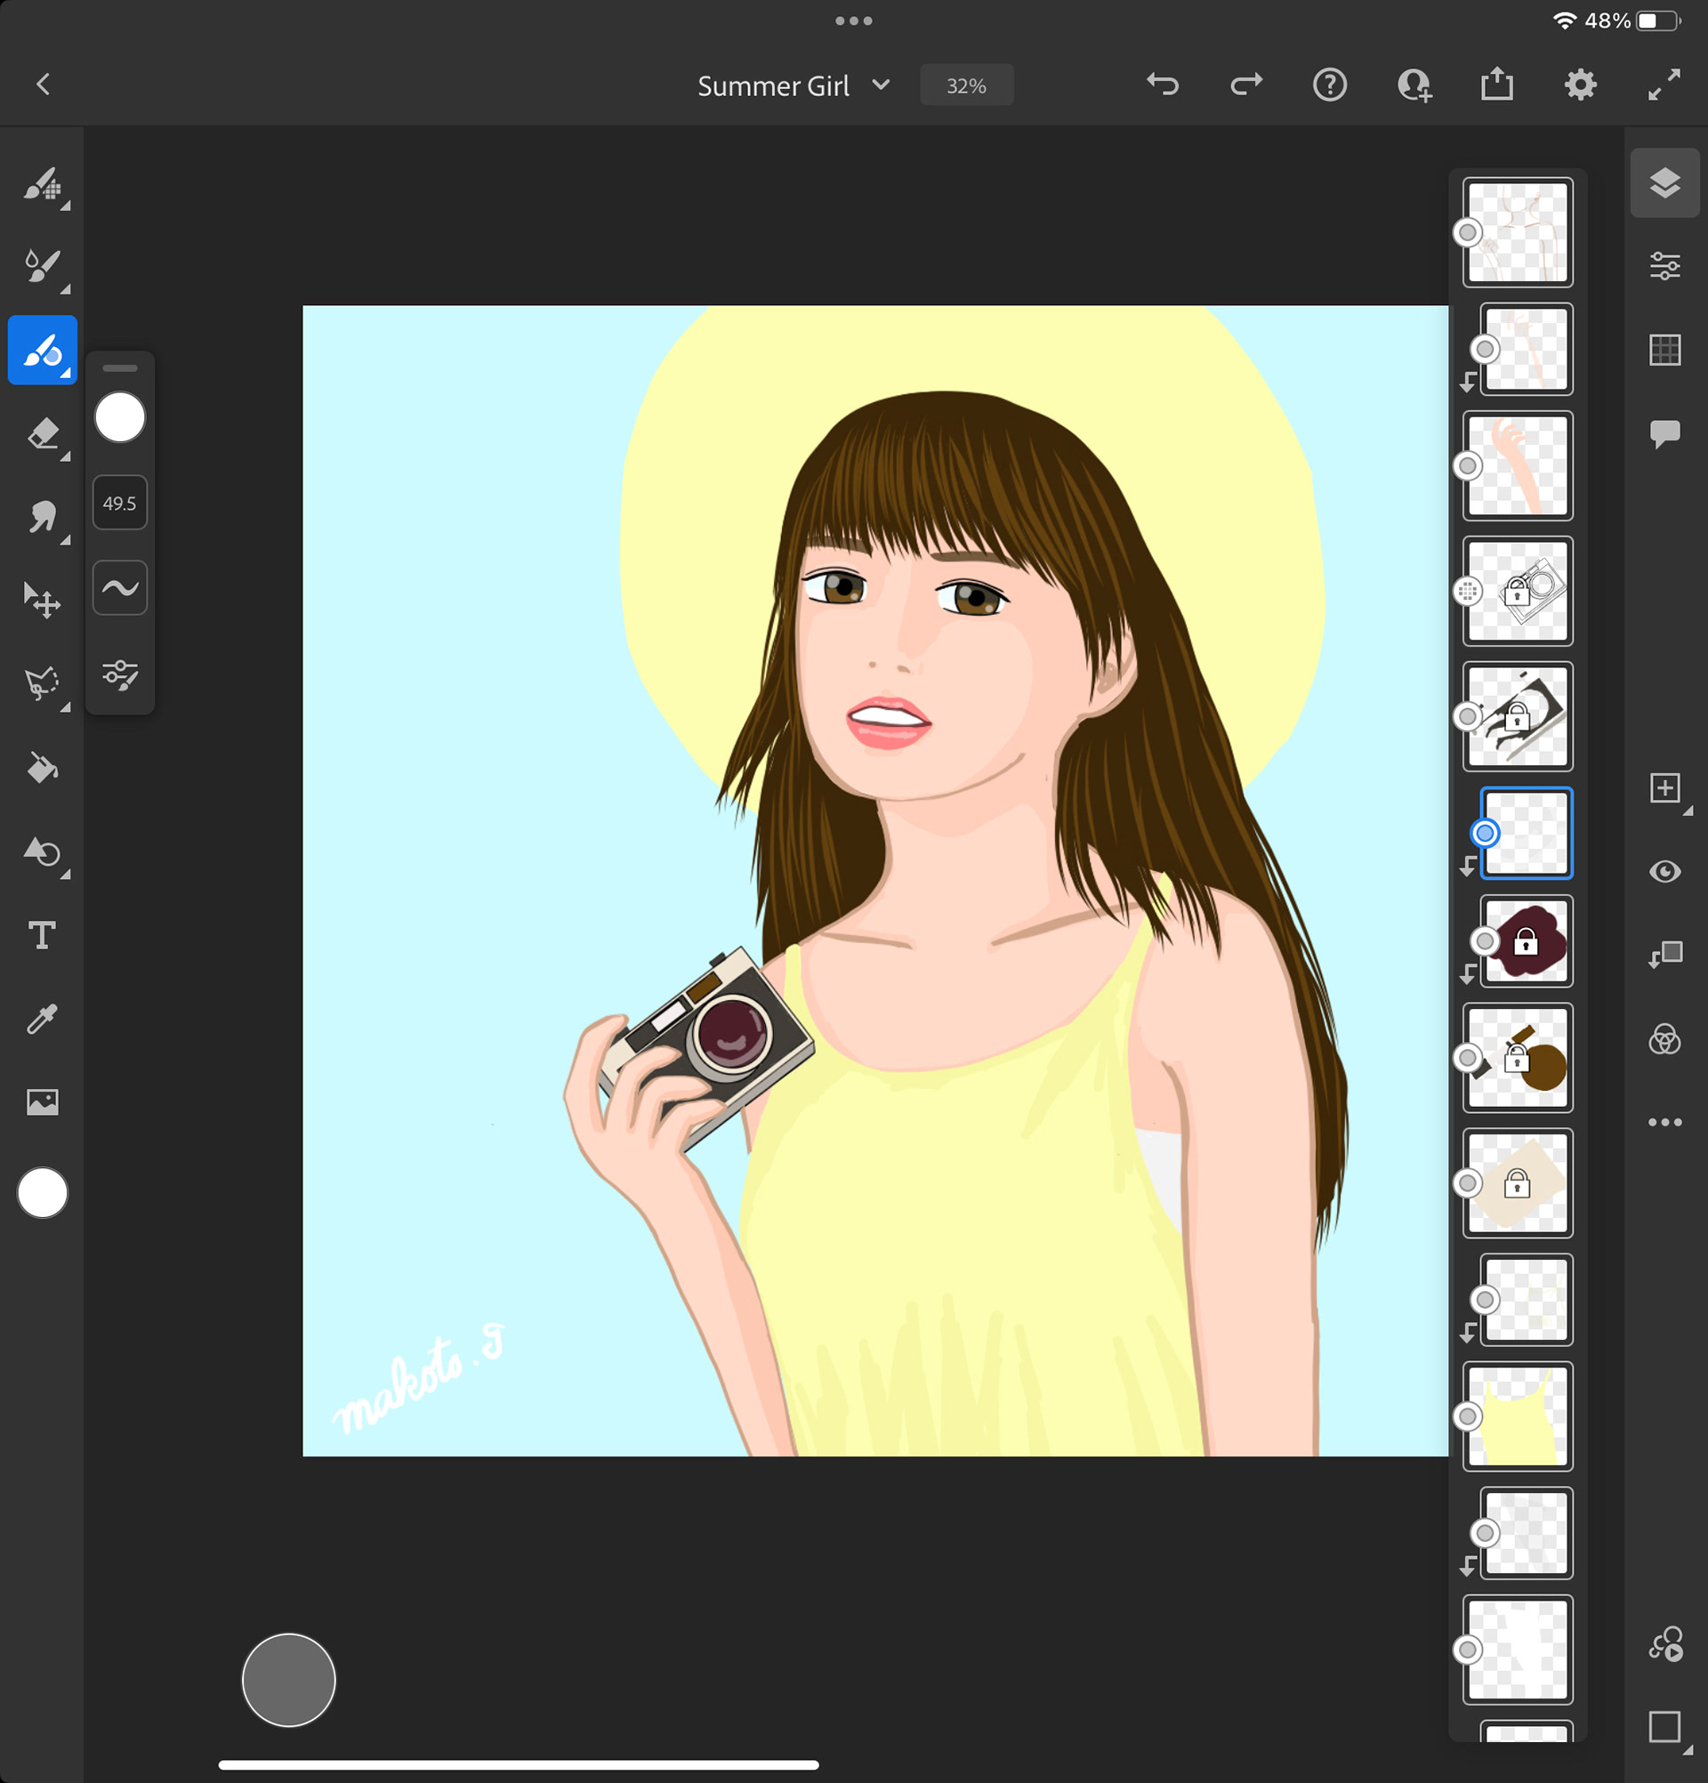Select the Transform move tool
The width and height of the screenshot is (1708, 1783).
43,601
